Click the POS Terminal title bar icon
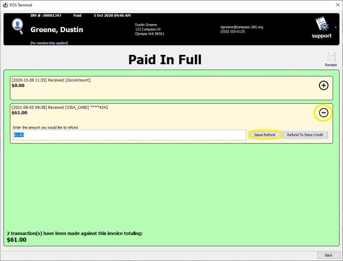 [5, 5]
